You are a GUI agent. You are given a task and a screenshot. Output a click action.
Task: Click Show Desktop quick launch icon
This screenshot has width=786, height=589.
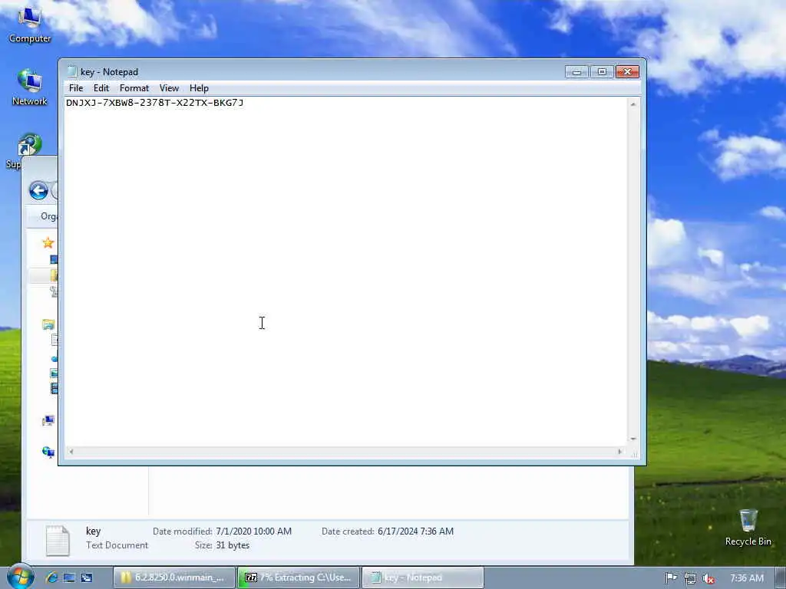click(69, 577)
